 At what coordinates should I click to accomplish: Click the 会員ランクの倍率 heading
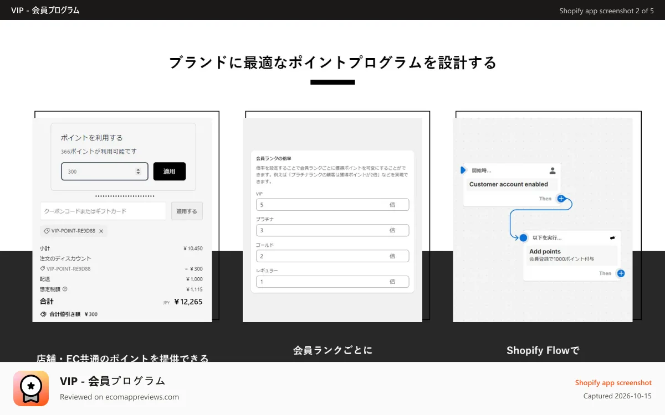[274, 158]
